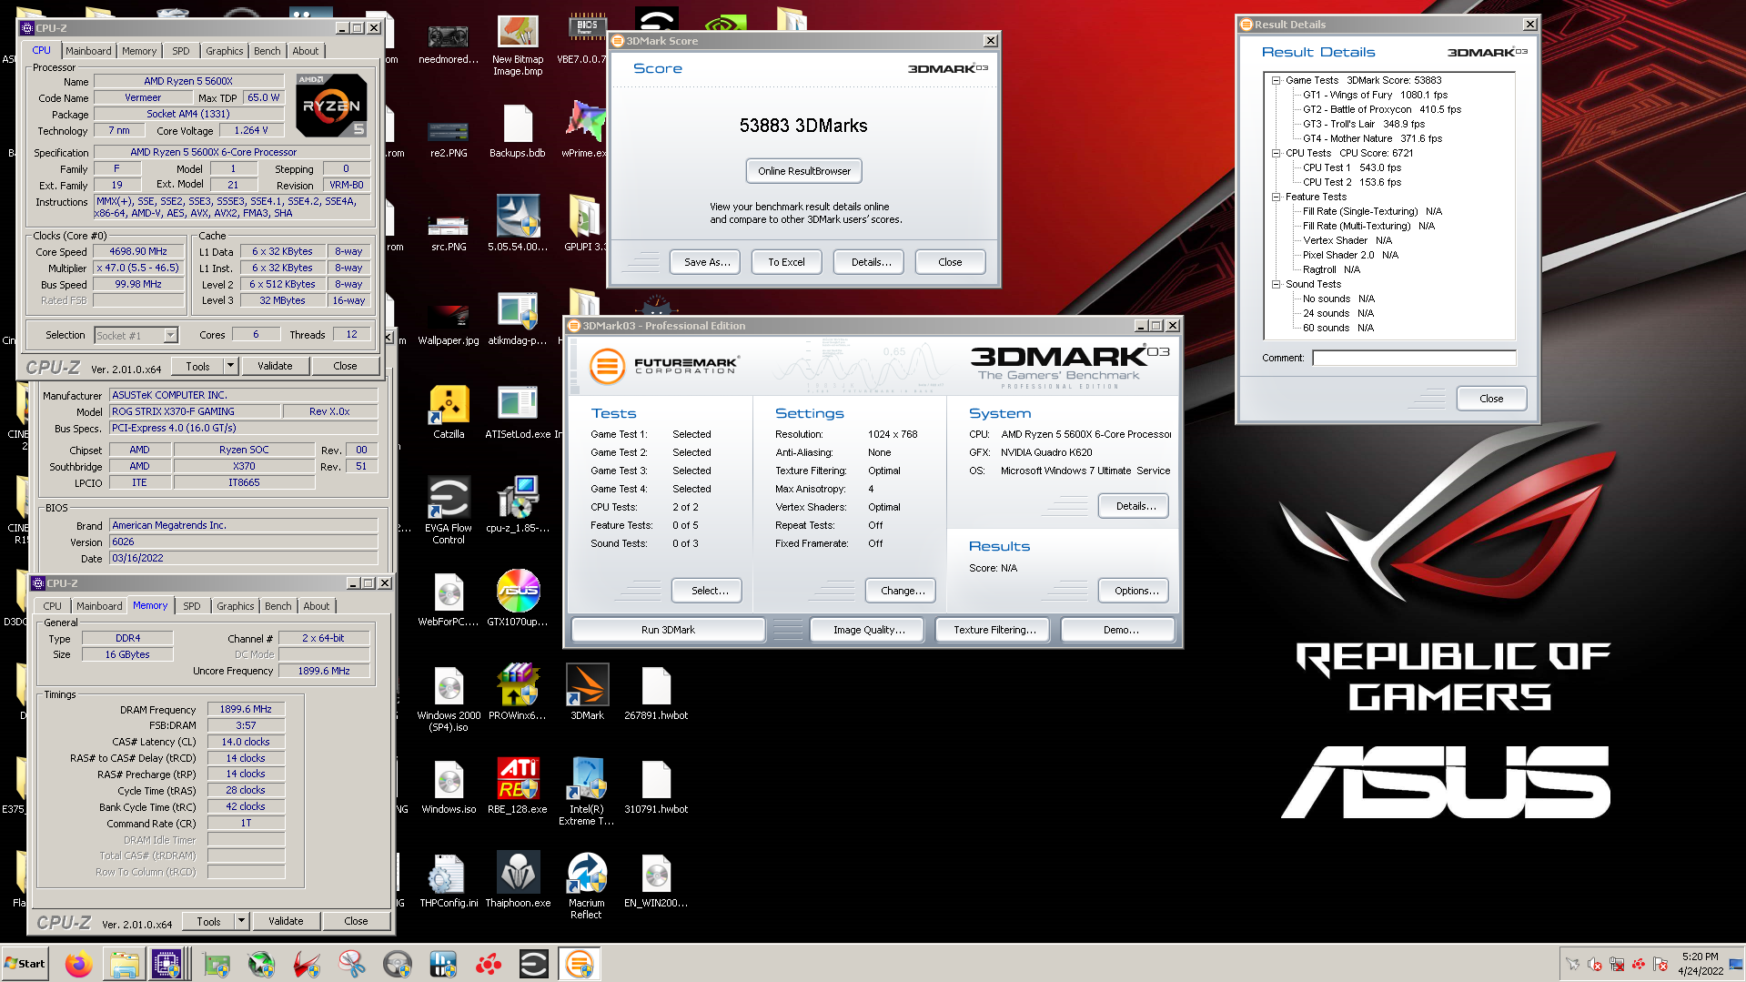1746x982 pixels.
Task: Switch to Graphics tab in top CPU-Z
Action: pyautogui.click(x=224, y=51)
